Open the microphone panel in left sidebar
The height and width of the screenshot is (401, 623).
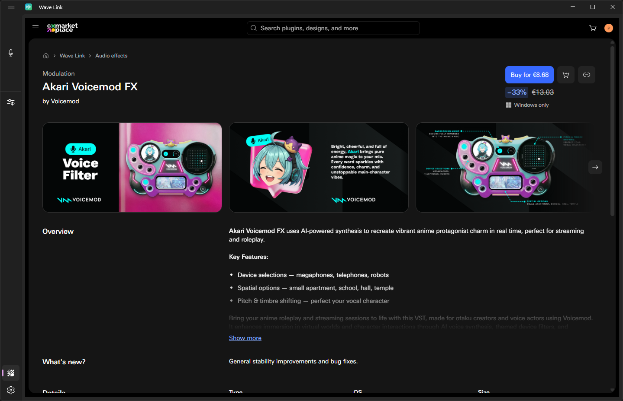11,53
